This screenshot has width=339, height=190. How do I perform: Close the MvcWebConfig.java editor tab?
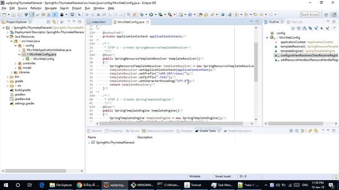click(x=148, y=22)
